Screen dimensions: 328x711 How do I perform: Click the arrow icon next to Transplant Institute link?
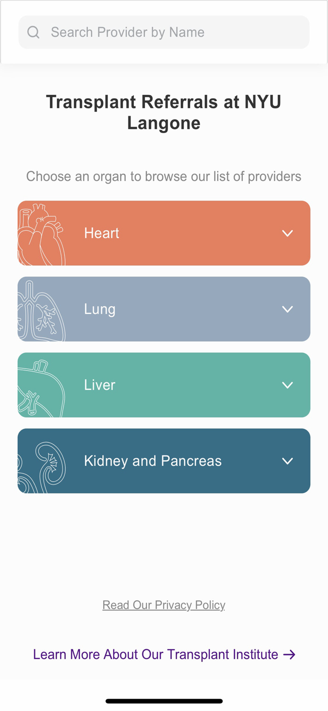(x=289, y=654)
